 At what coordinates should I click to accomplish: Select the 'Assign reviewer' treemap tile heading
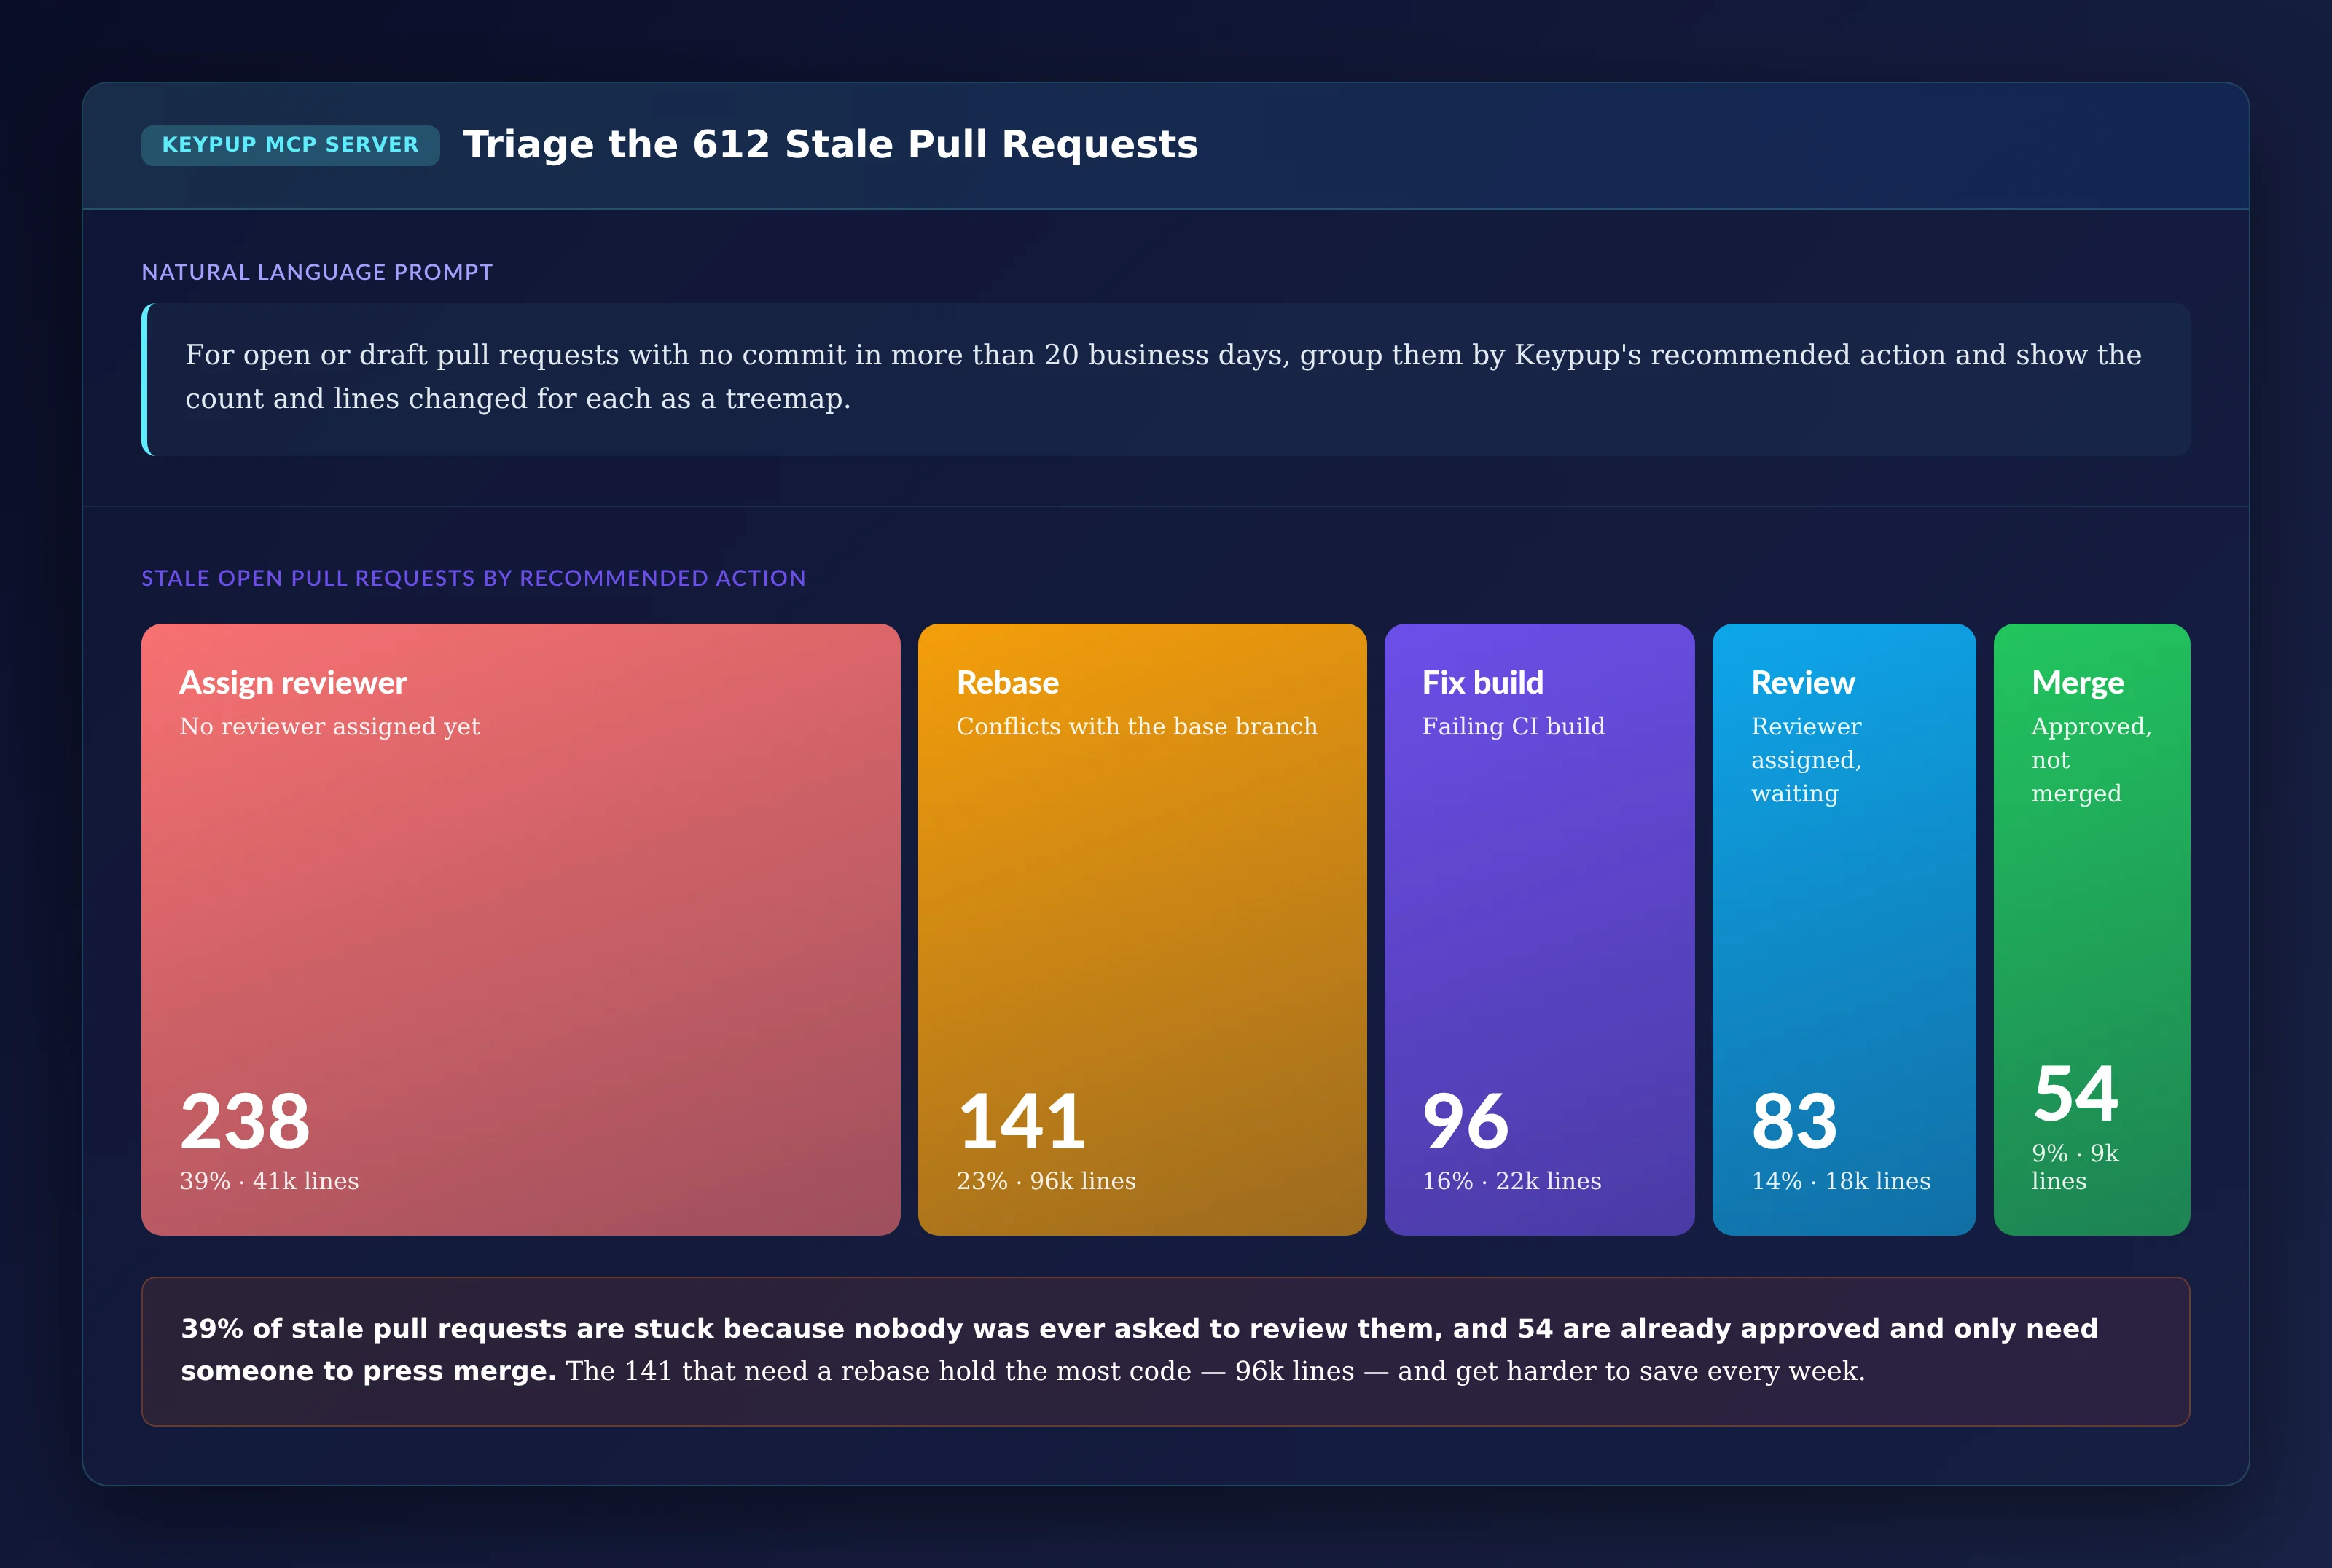point(293,682)
